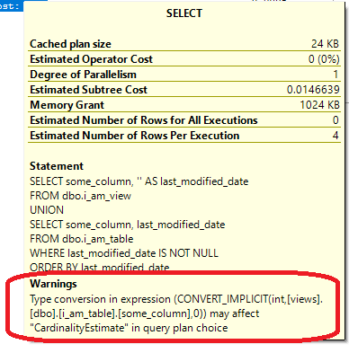Click the CONVERT_IMPLICIT warning text
The width and height of the screenshot is (349, 353).
(176, 313)
